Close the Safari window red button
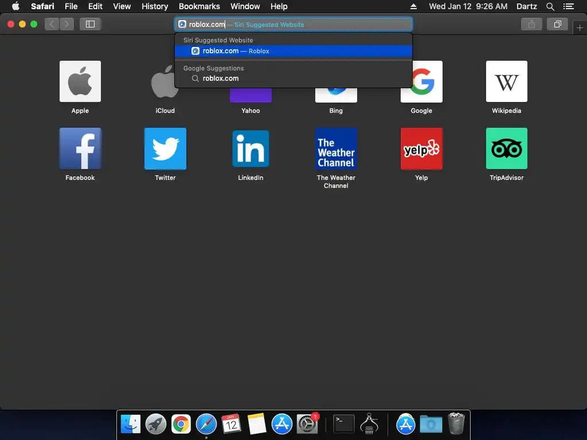This screenshot has width=587, height=440. 11,24
